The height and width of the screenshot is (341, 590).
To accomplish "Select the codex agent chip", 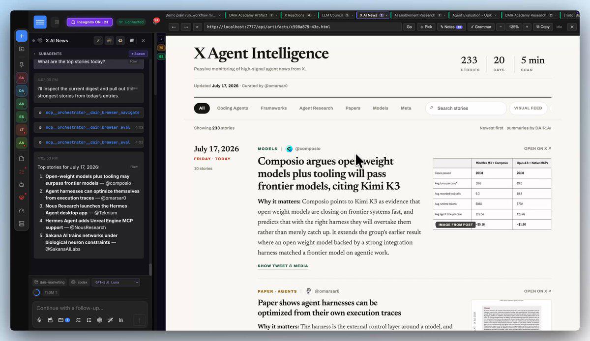I will [x=79, y=282].
